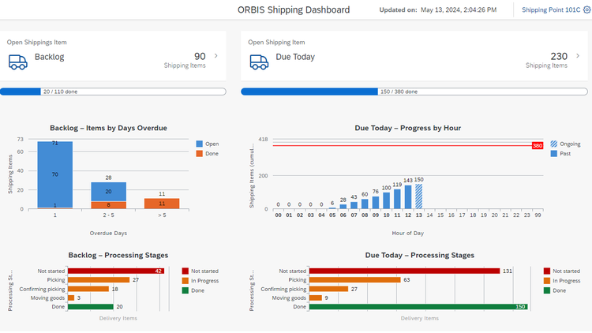Click the Due Today truck icon
This screenshot has width=592, height=333.
point(259,62)
